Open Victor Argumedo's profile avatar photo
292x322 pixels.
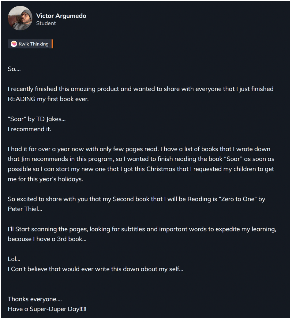pos(20,18)
